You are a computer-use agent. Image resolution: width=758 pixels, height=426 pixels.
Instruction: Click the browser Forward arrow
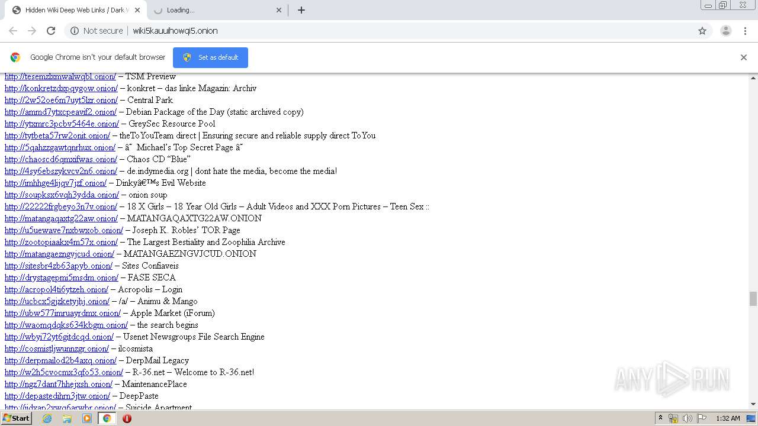pyautogui.click(x=32, y=31)
